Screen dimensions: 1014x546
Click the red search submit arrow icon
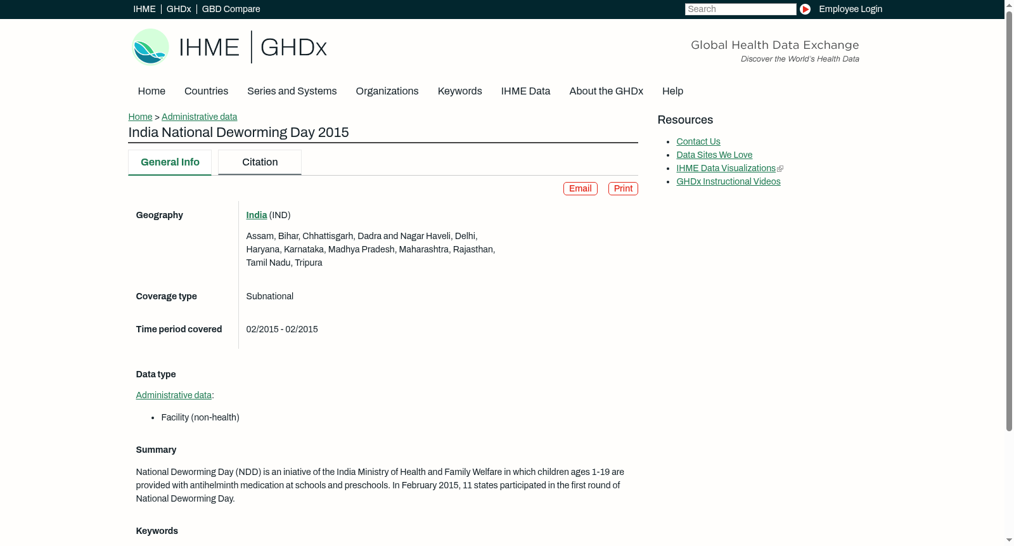tap(805, 9)
